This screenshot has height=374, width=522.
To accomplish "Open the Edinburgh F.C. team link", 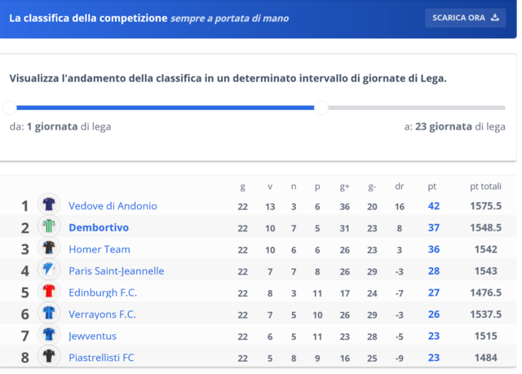I will (x=103, y=293).
